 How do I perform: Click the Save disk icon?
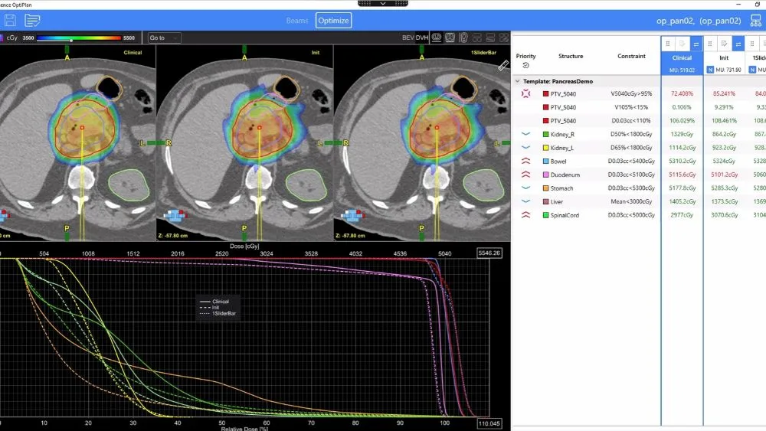click(x=10, y=21)
